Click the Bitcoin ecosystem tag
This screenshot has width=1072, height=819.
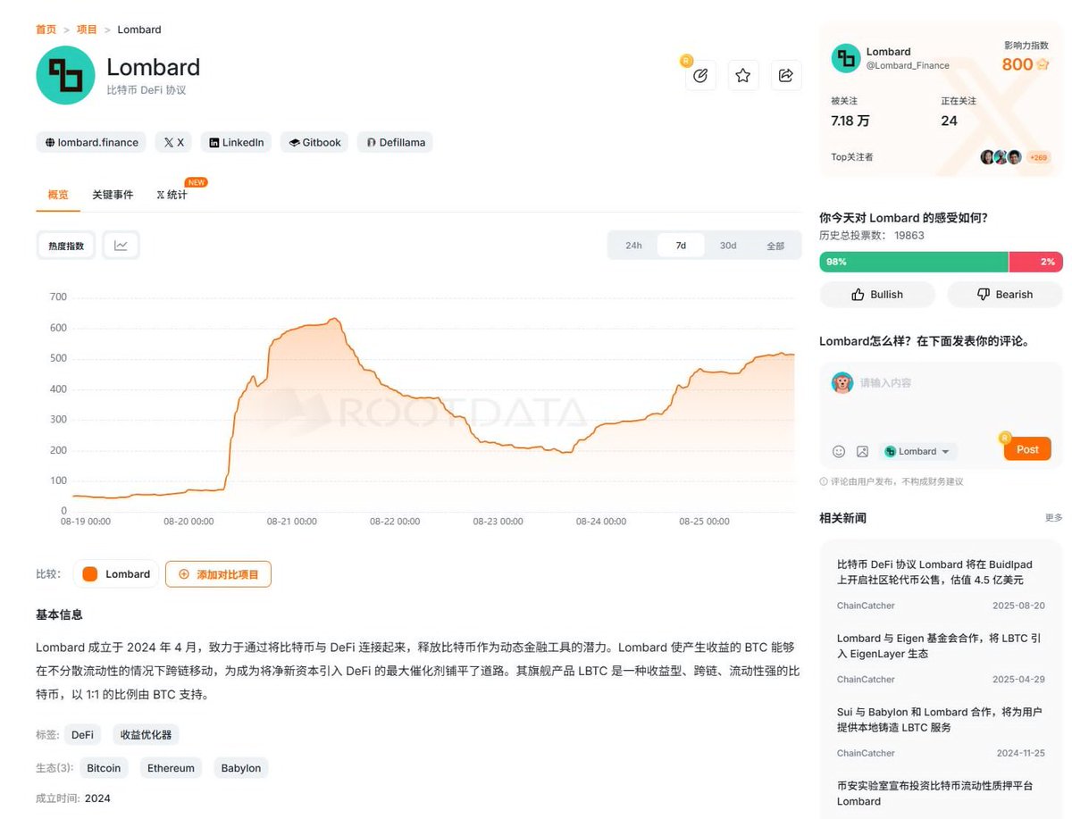[x=104, y=768]
